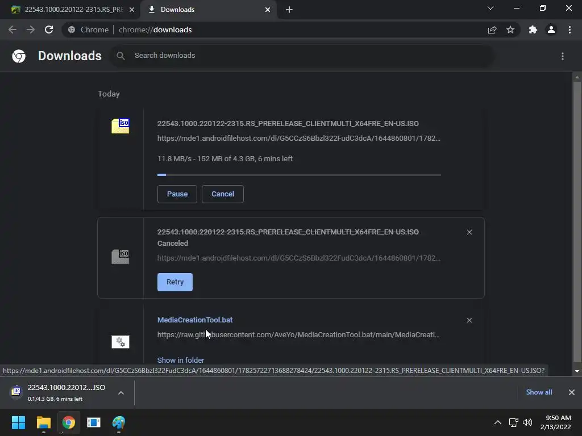This screenshot has height=436, width=582.
Task: Open the blue window app on taskbar
Action: 94,422
